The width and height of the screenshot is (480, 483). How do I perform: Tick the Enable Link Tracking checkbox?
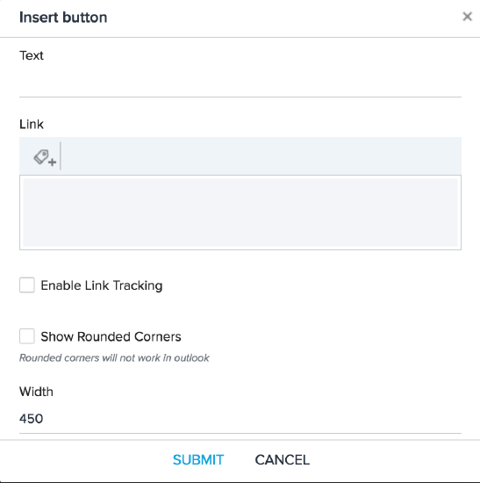(27, 285)
